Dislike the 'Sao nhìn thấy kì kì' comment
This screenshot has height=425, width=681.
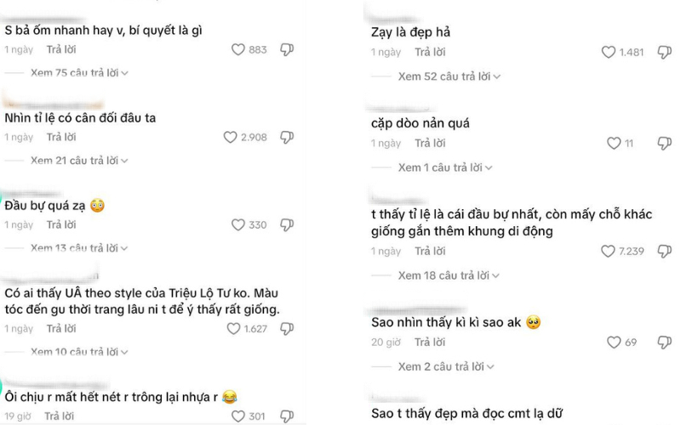(665, 343)
